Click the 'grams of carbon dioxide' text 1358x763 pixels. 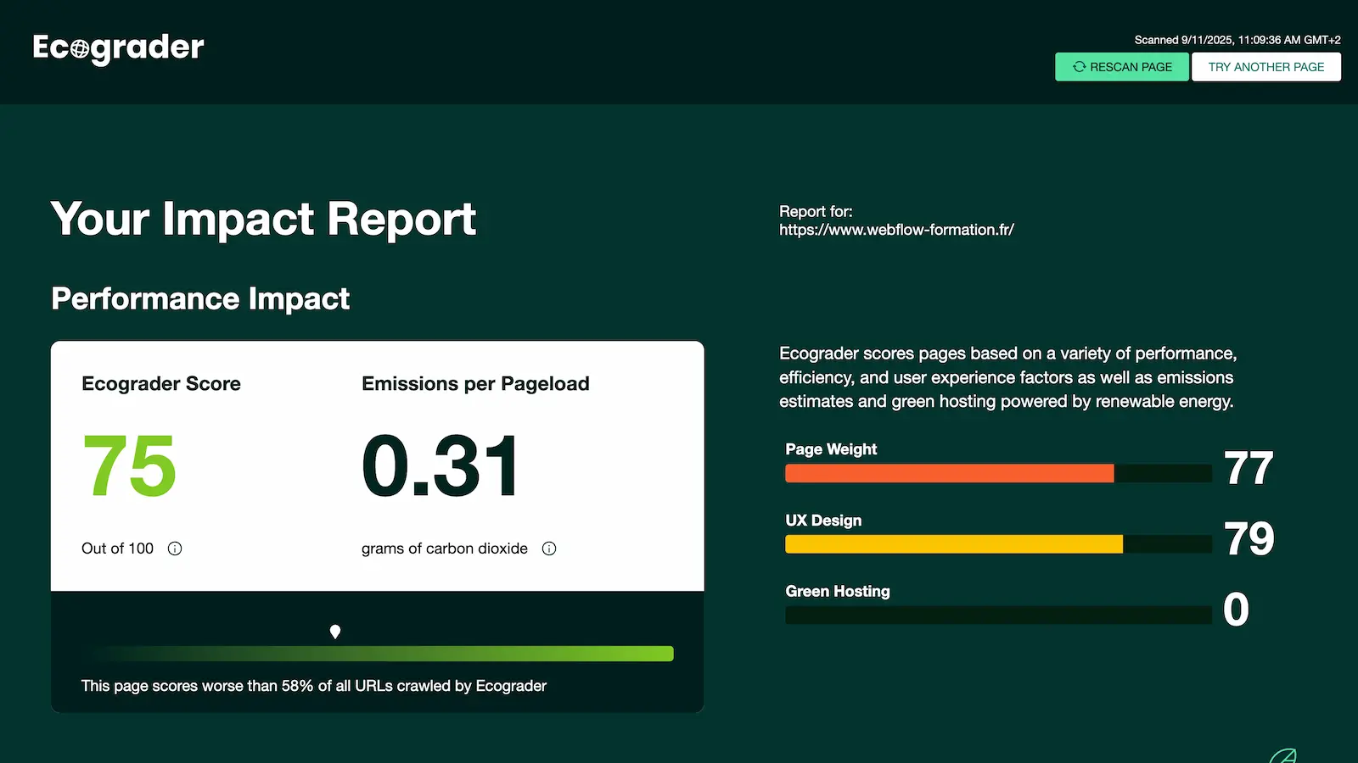[x=445, y=549]
